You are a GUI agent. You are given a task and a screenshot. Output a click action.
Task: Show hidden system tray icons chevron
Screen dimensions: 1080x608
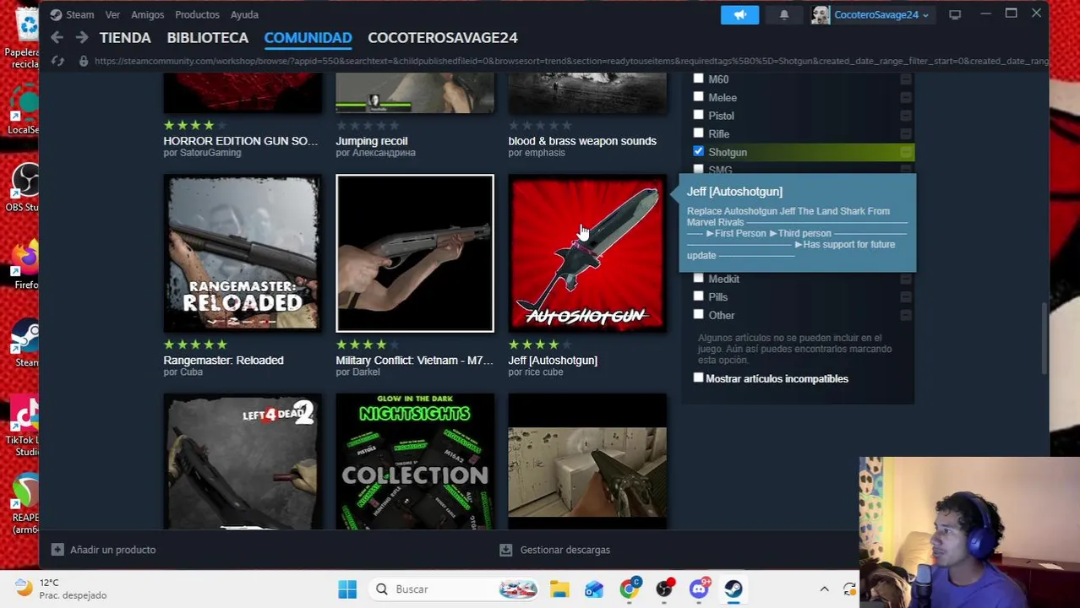[x=824, y=589]
